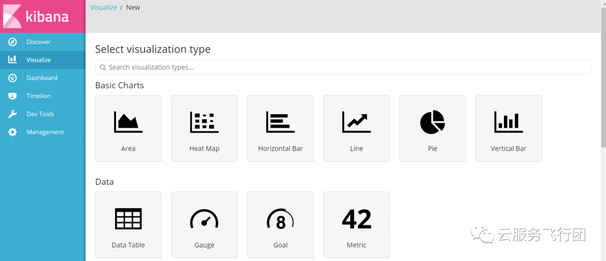The width and height of the screenshot is (606, 261).
Task: Choose the Pie chart icon
Action: click(x=432, y=122)
